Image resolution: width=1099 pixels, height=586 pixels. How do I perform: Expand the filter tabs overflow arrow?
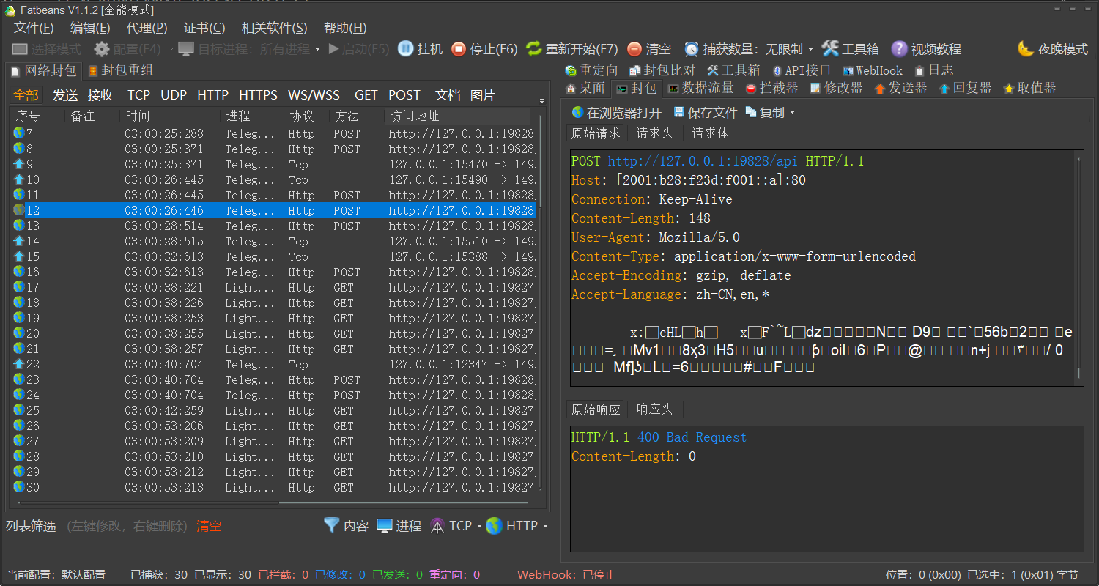541,101
